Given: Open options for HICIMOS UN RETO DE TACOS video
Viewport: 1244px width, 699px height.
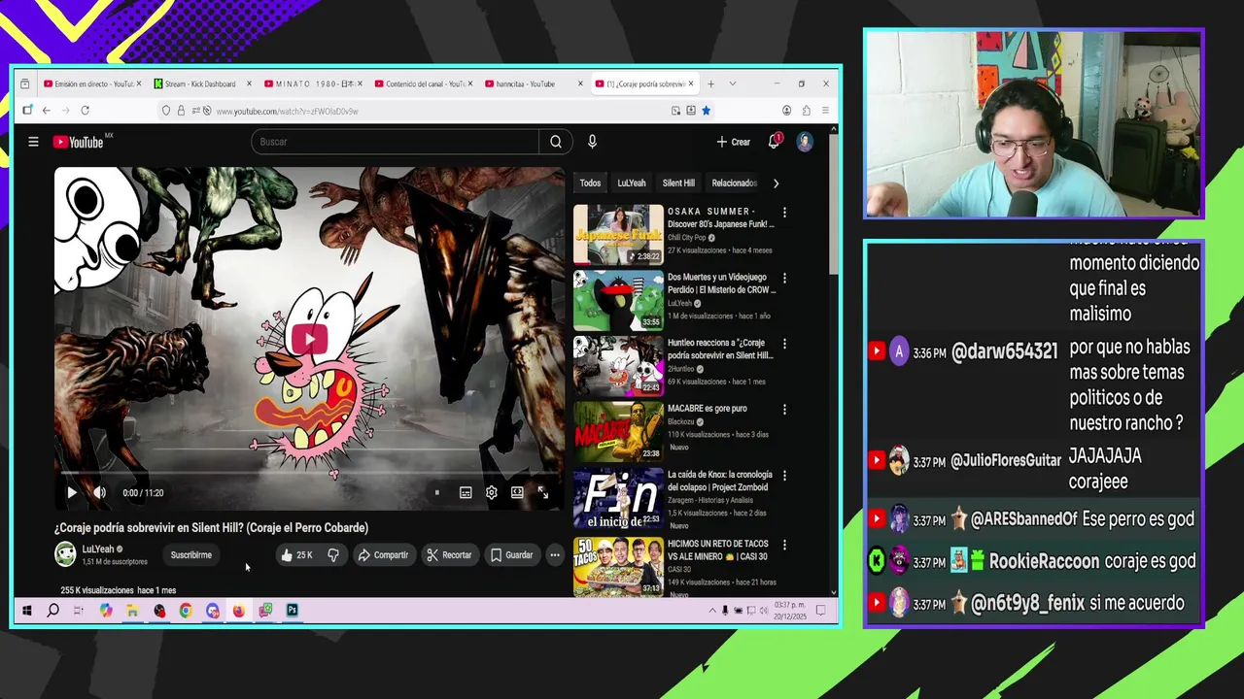Looking at the screenshot, I should click(x=784, y=546).
